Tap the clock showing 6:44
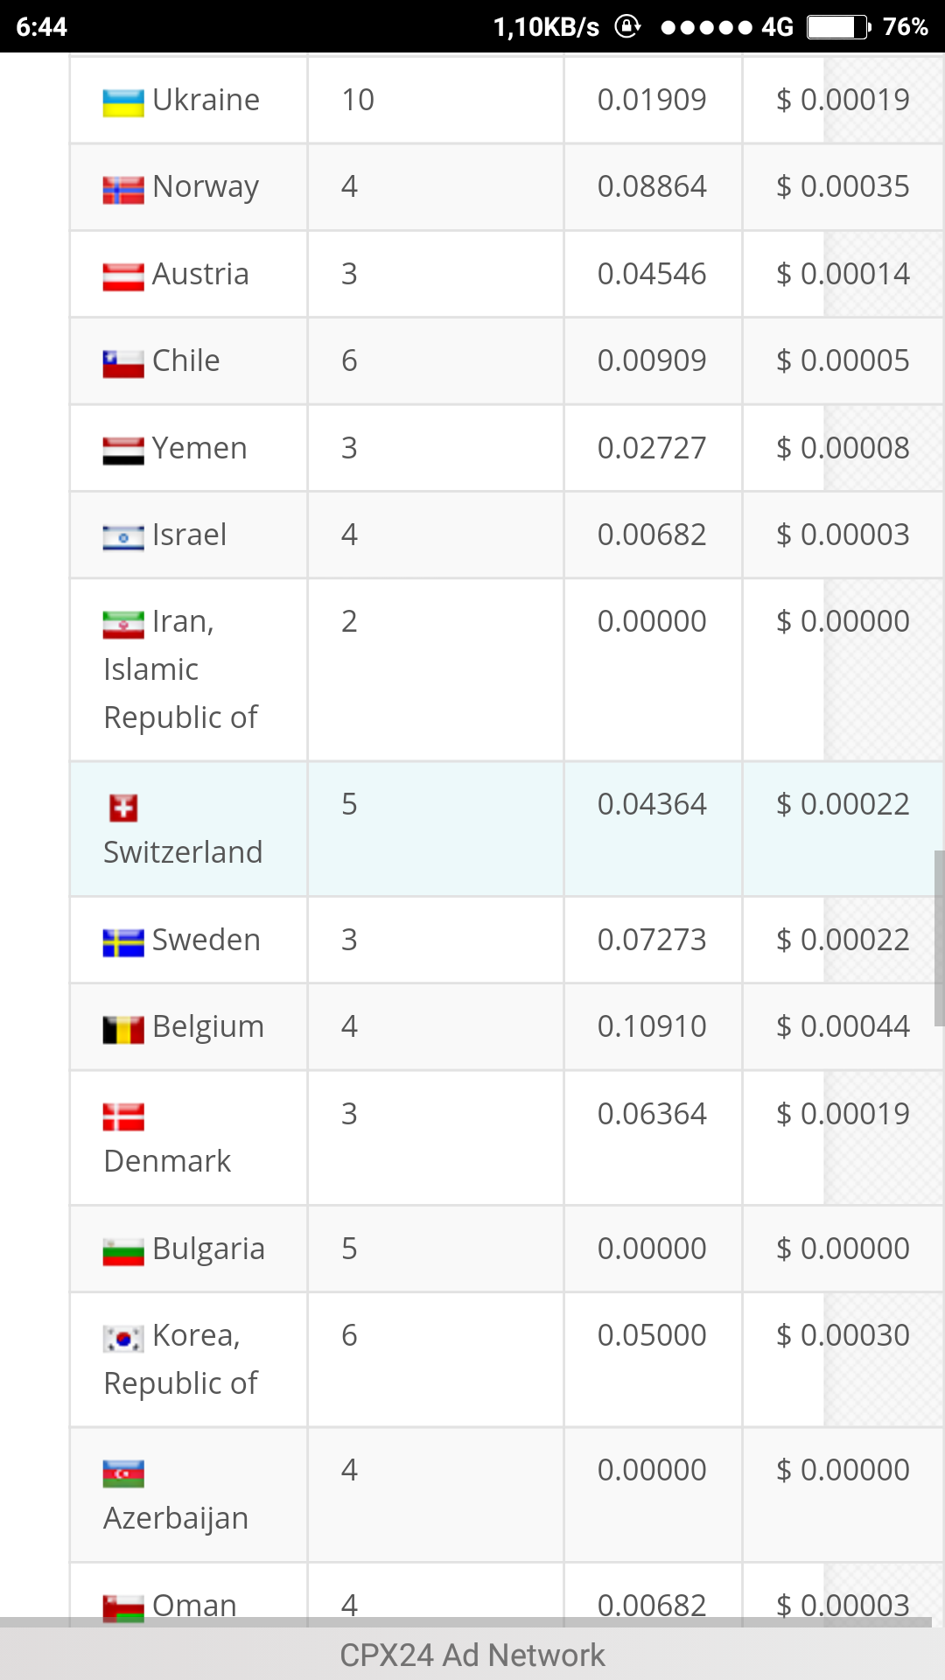 41,27
